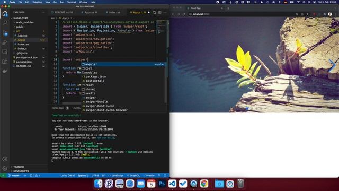Go back in the browser

coord(173,14)
